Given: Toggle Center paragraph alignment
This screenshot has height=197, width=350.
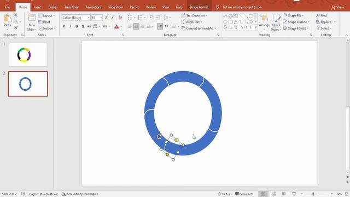Looking at the screenshot, I should click(136, 26).
